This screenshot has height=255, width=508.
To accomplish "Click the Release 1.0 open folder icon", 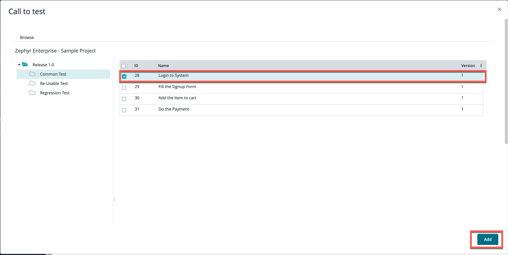I will point(25,64).
